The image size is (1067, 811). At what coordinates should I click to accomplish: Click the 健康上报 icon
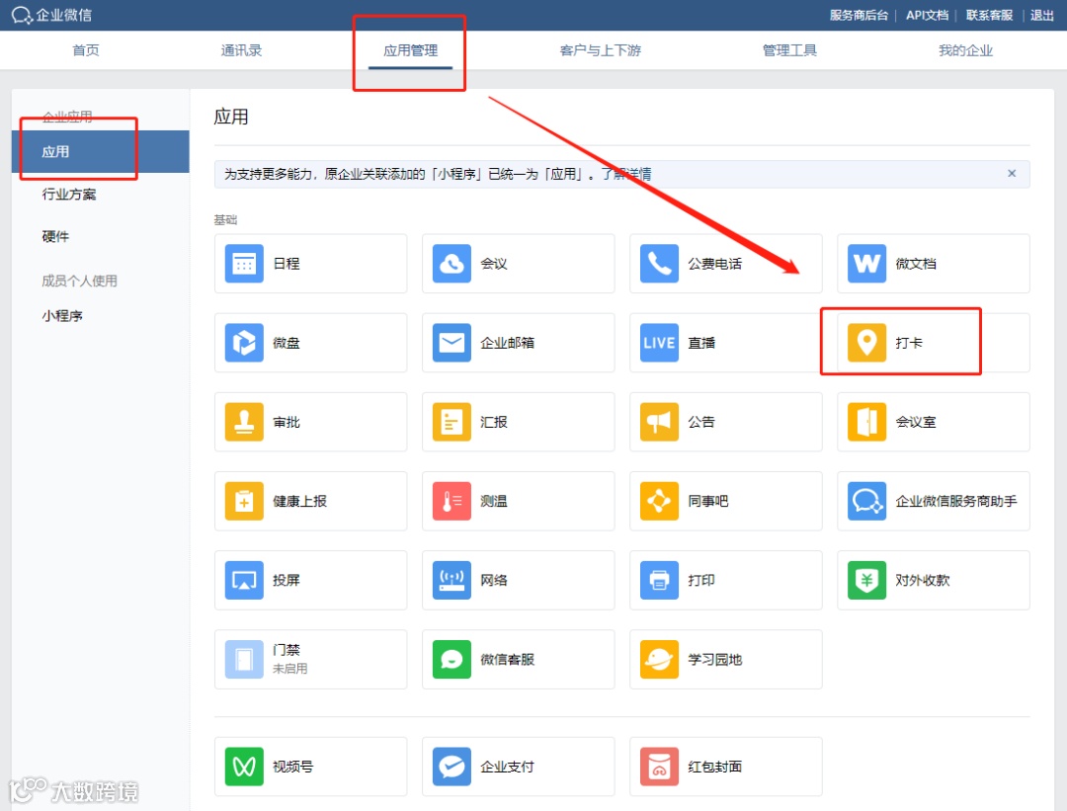tap(244, 501)
